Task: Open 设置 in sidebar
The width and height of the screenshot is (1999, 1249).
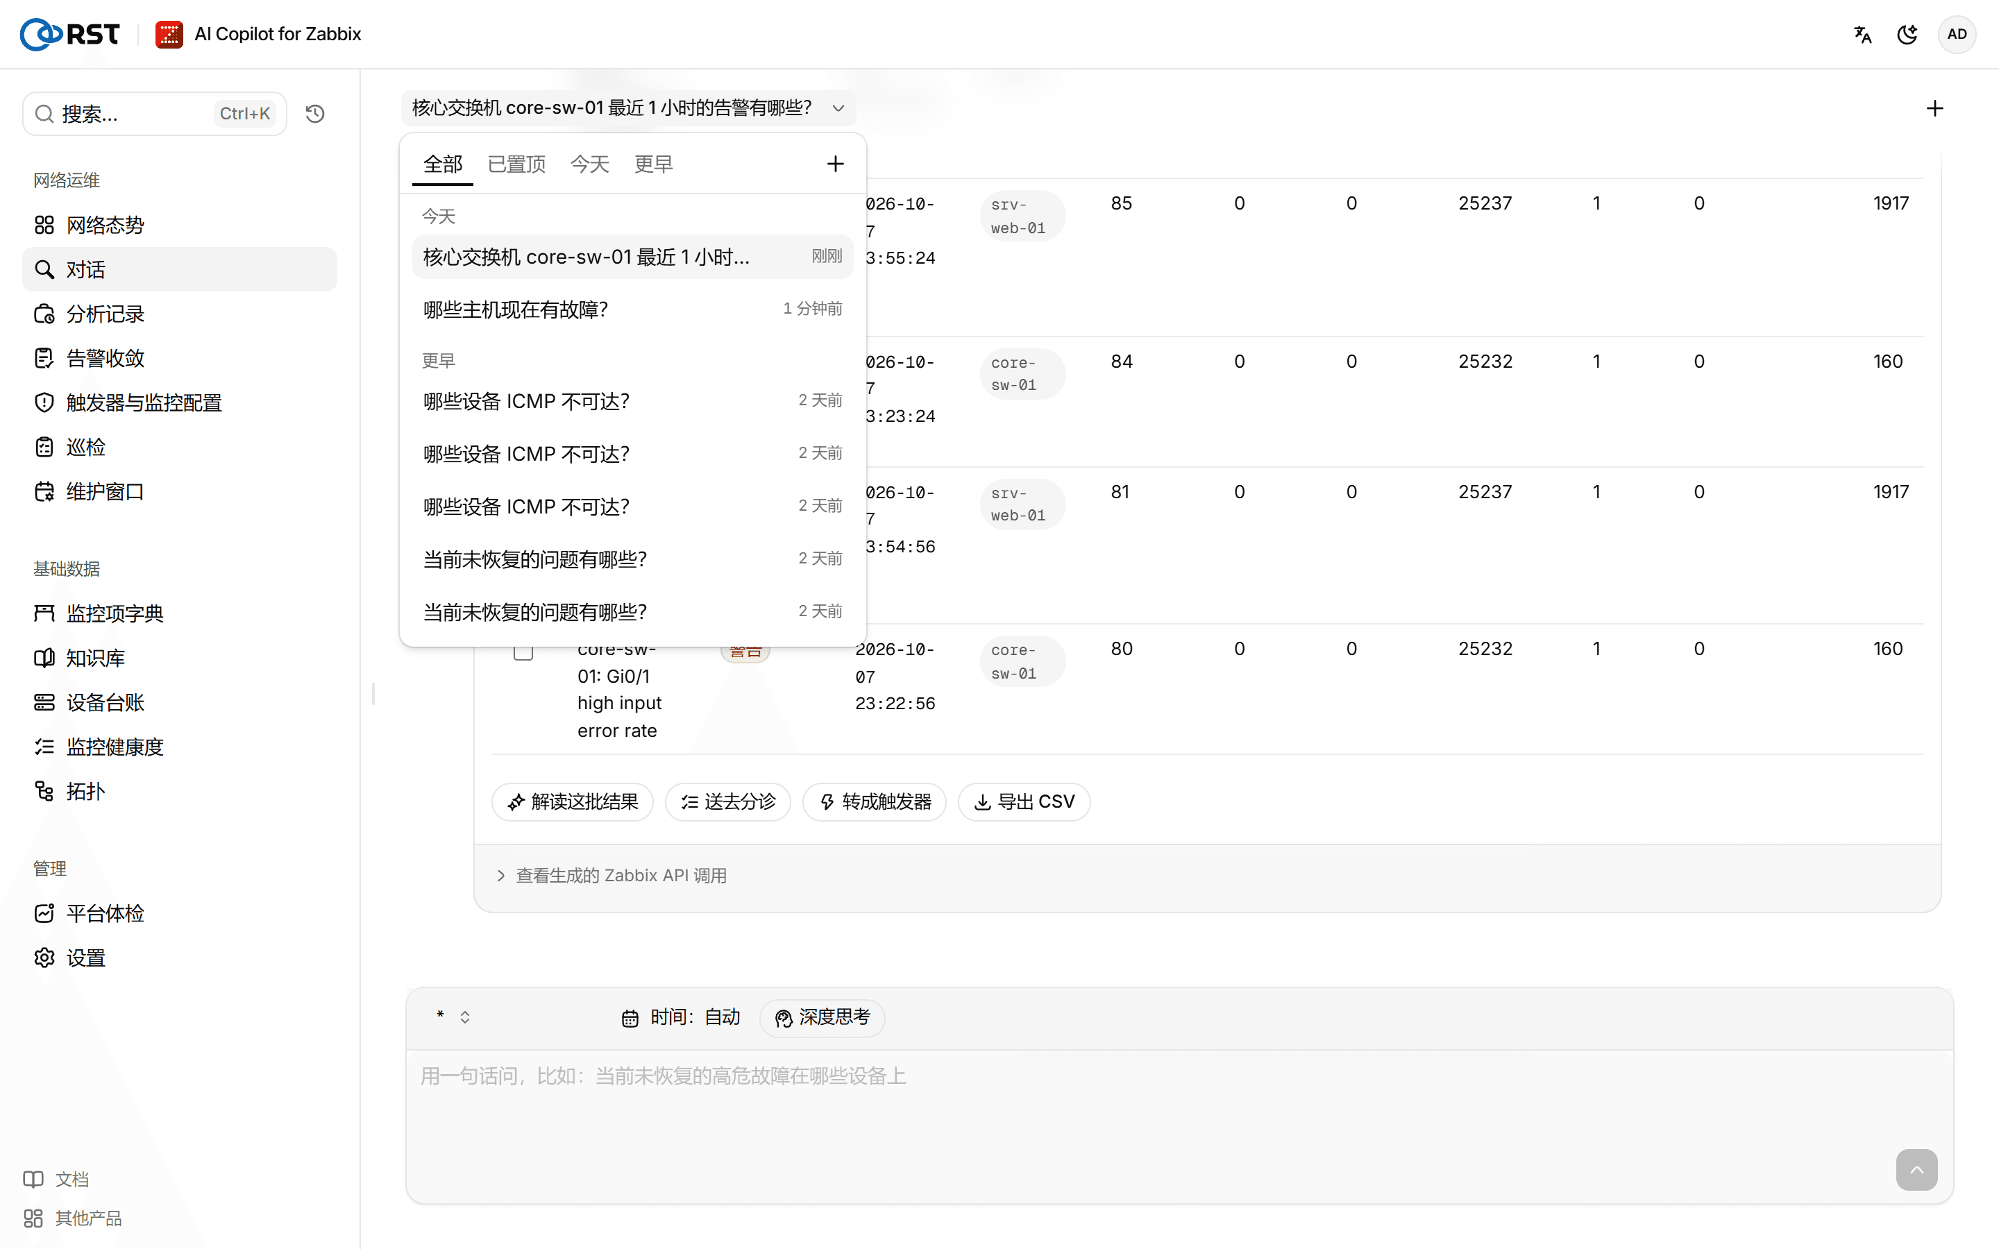Action: click(x=179, y=958)
